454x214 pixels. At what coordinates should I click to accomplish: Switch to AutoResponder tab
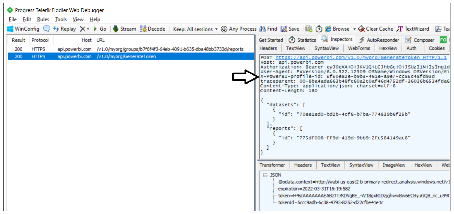(x=379, y=40)
